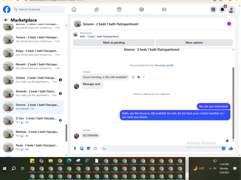Click the Mark as pending button

114,43
